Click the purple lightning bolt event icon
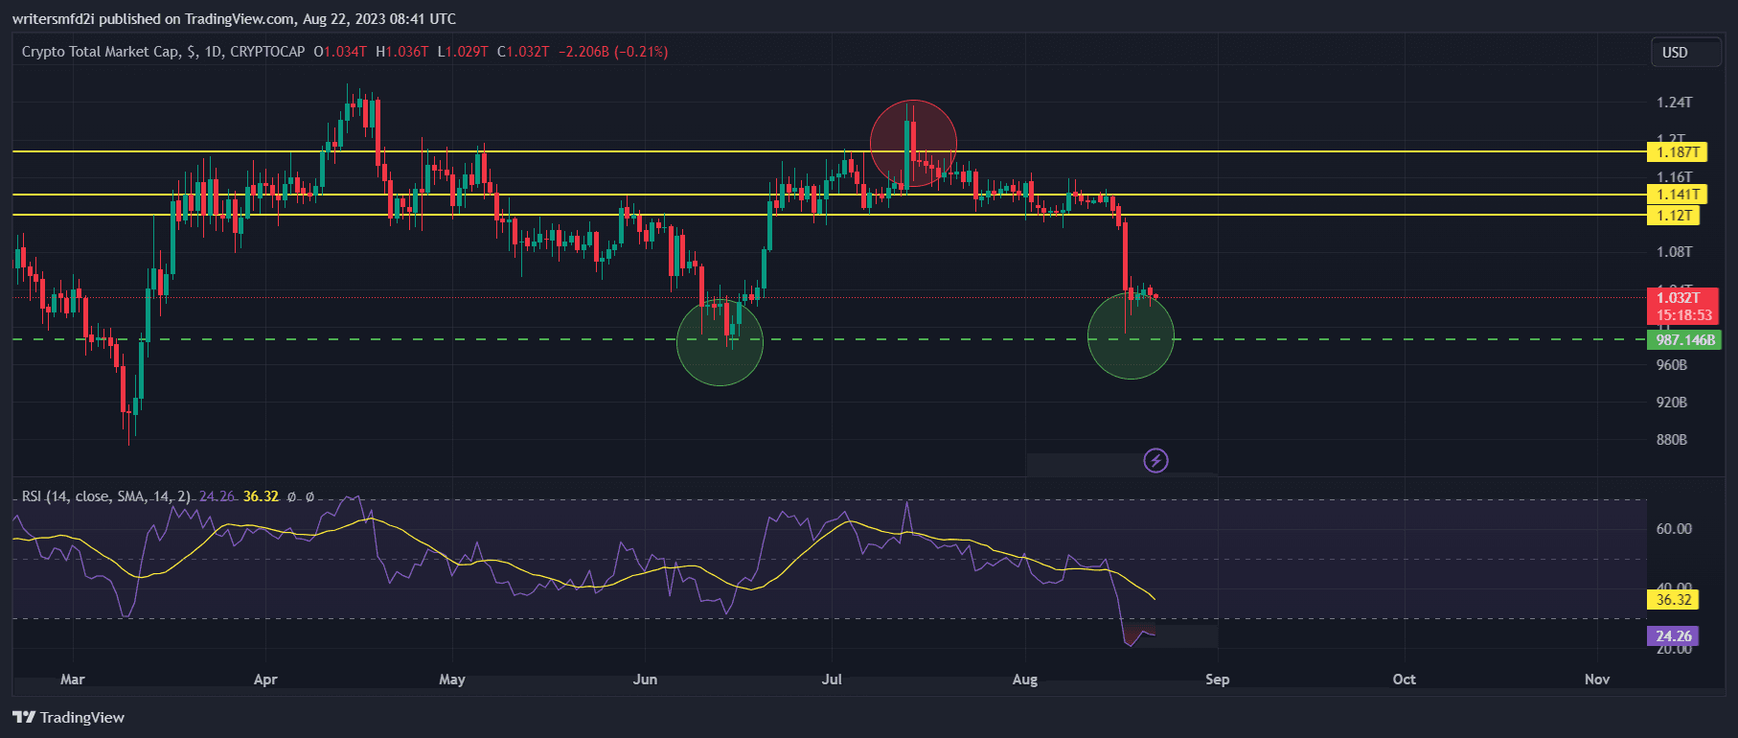Screen dimensions: 1738x738 (1155, 461)
